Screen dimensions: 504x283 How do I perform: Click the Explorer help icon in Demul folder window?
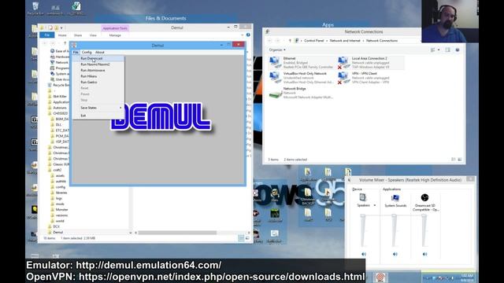click(248, 35)
